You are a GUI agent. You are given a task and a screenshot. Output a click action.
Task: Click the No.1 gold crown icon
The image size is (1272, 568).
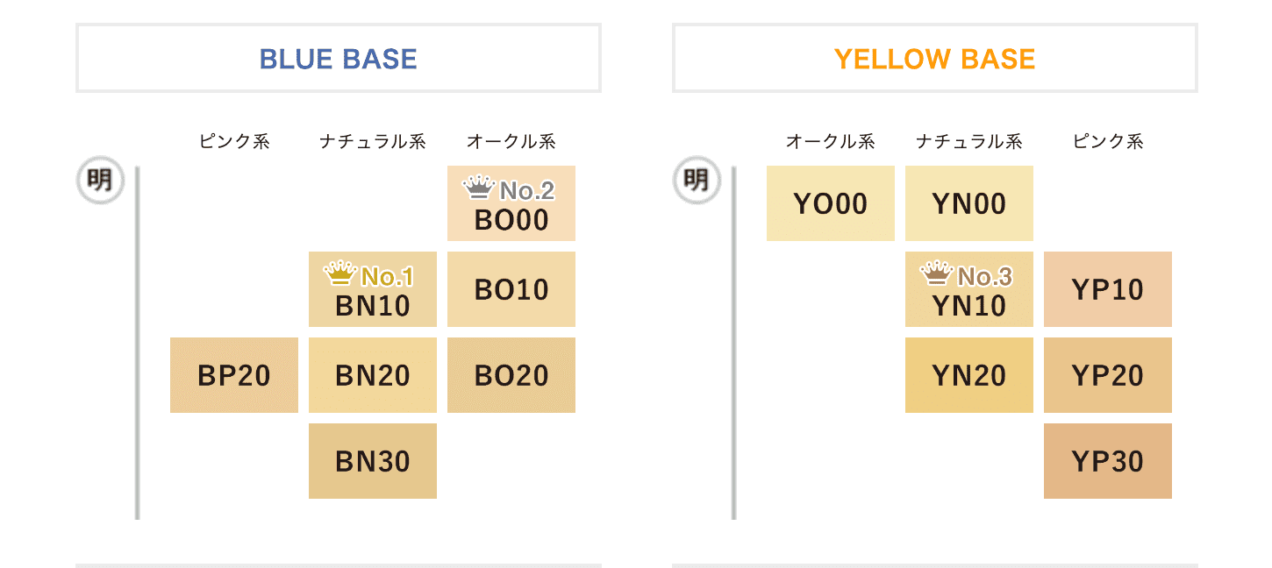[x=339, y=274]
